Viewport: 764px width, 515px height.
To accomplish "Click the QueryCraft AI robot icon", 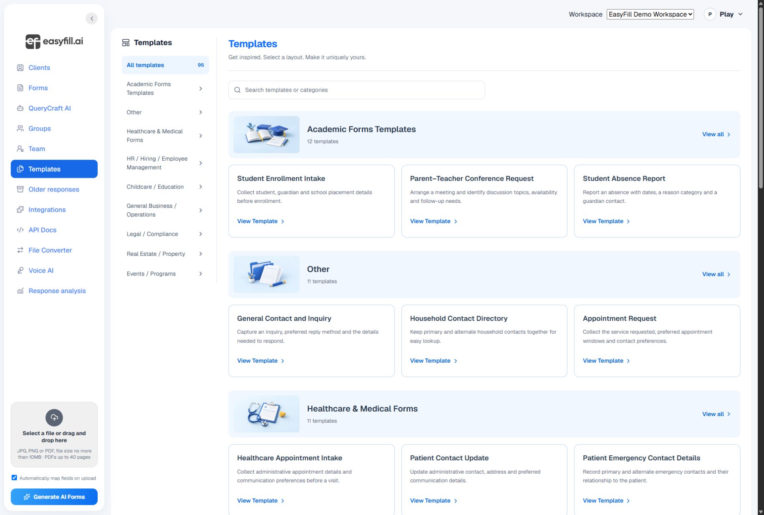I will [20, 108].
